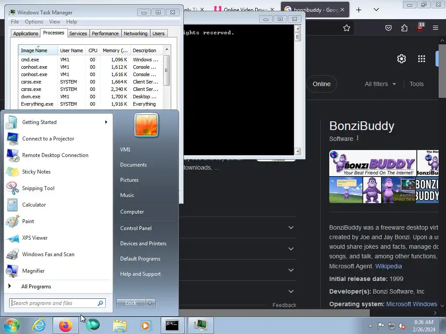
Task: Select the dwm.exe process row
Action: click(x=90, y=97)
